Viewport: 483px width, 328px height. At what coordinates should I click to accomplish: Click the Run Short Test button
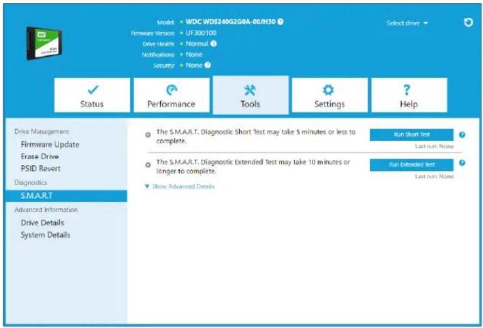(x=411, y=135)
